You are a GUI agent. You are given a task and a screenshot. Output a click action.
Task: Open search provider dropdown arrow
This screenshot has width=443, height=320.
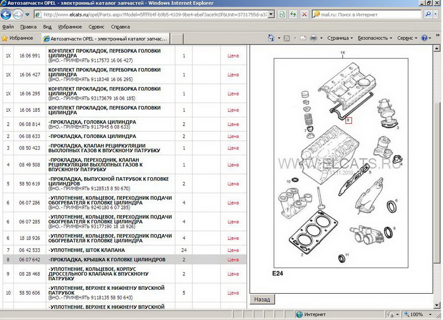[x=436, y=14]
